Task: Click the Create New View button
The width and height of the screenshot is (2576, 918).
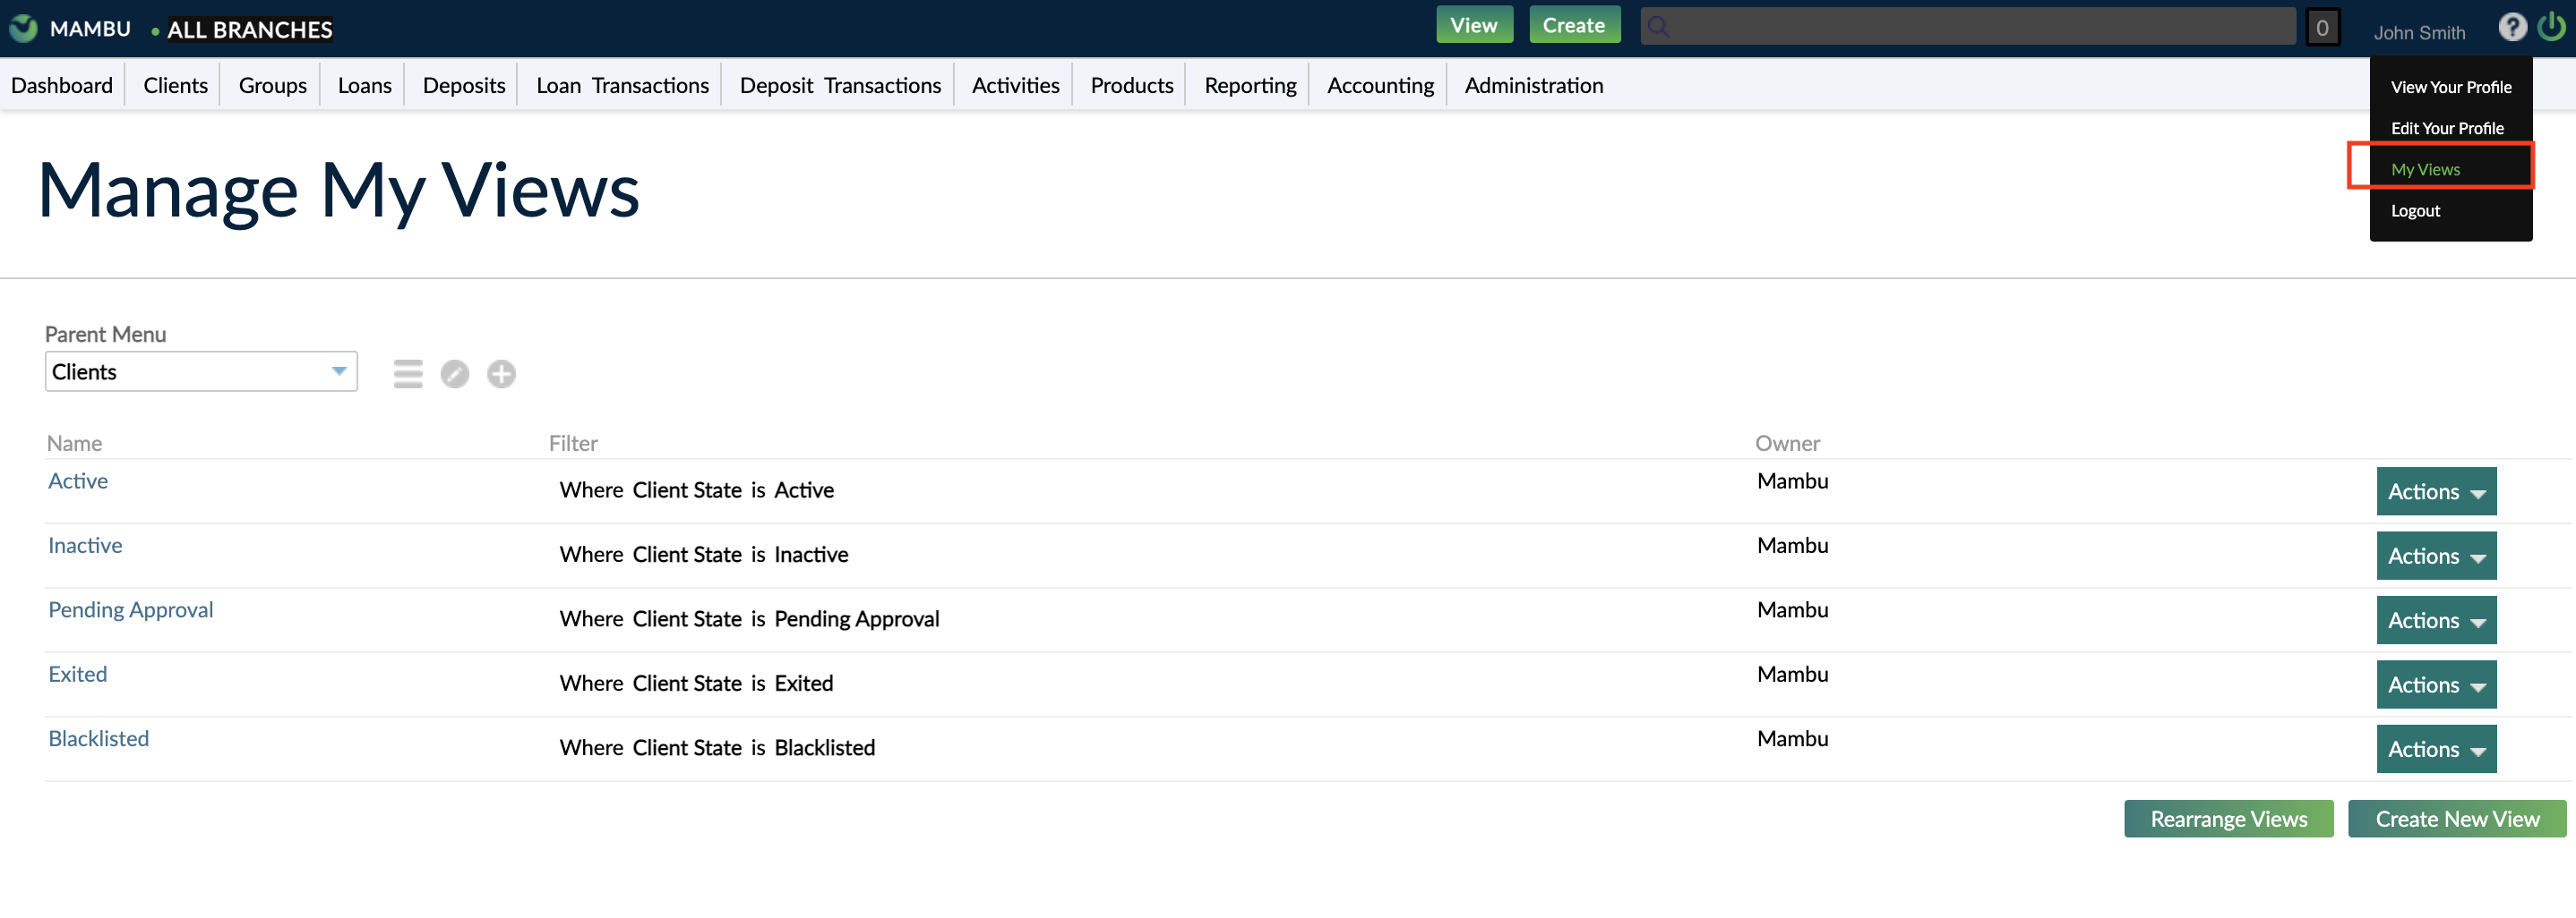Action: point(2457,818)
